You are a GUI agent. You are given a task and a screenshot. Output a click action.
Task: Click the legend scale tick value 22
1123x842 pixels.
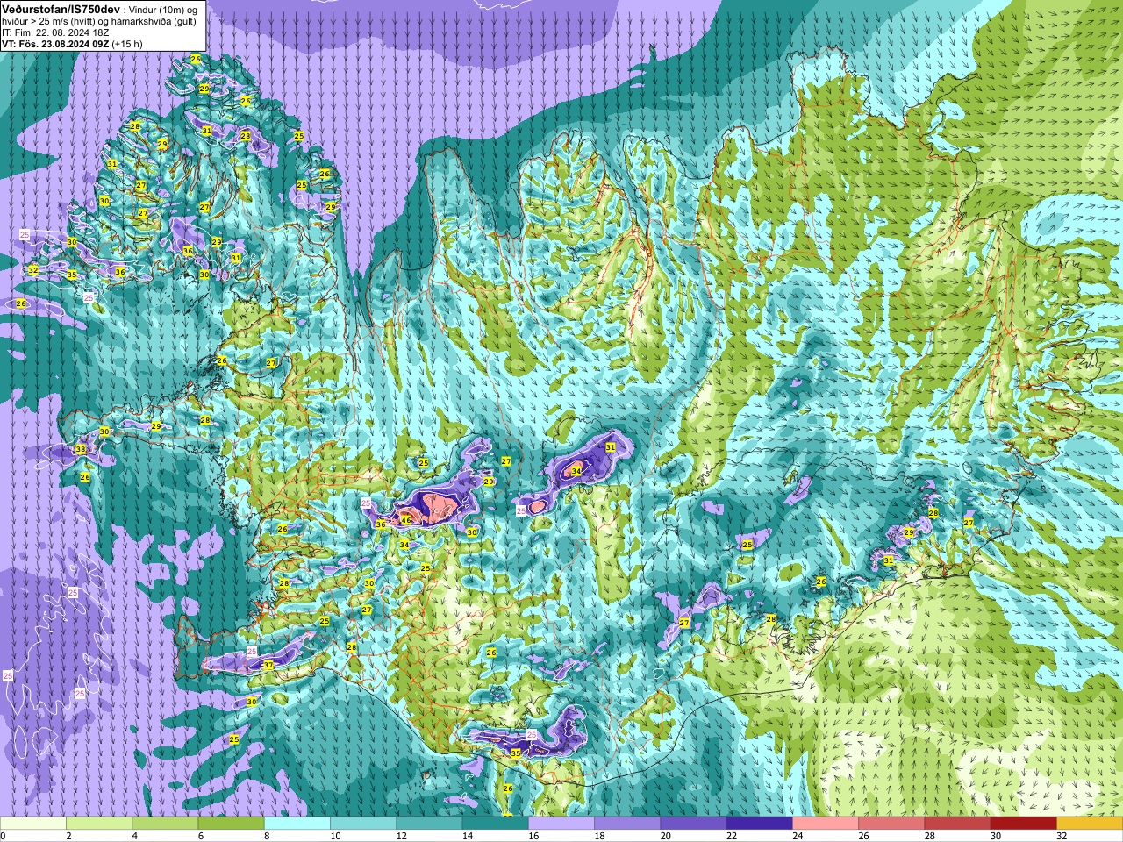(731, 836)
